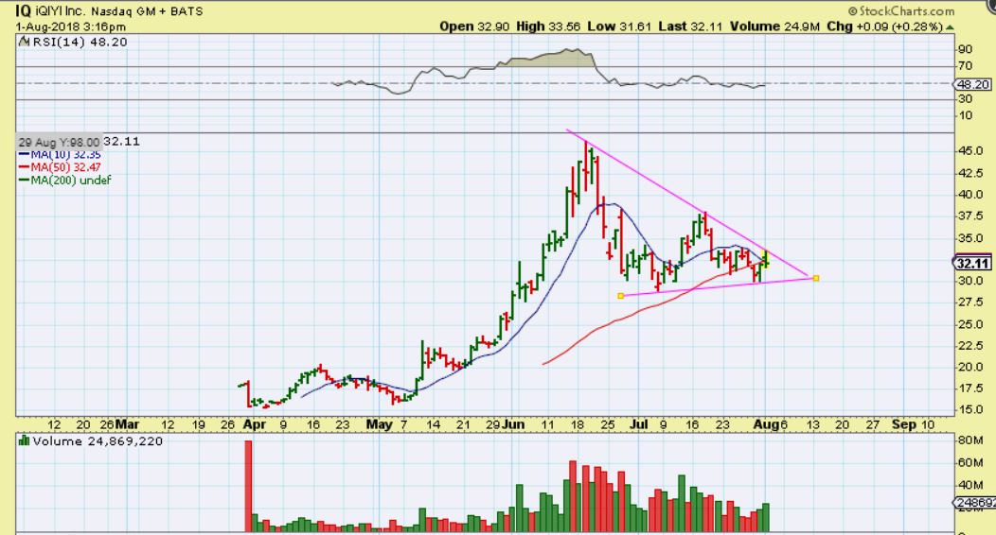Click the Last 32.11 value in the header
This screenshot has width=996, height=535.
pos(691,26)
